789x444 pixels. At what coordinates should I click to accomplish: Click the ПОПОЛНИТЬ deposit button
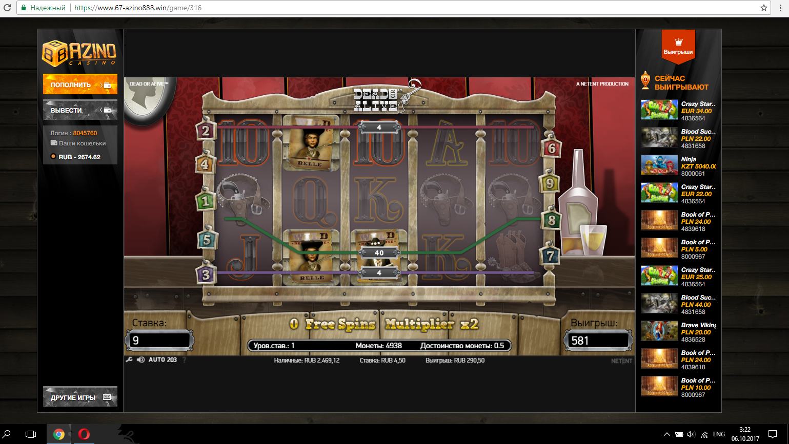click(80, 84)
